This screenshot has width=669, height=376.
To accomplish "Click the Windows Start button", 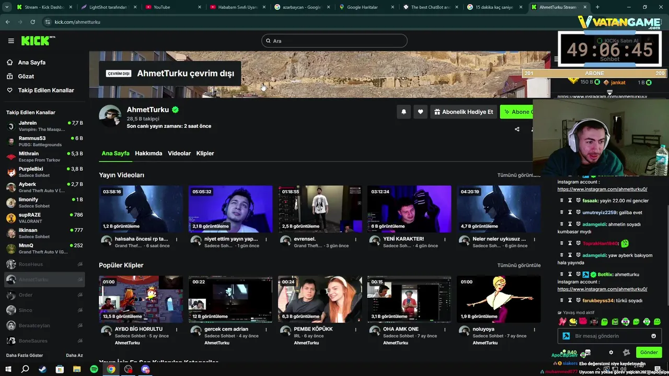I will [x=8, y=369].
